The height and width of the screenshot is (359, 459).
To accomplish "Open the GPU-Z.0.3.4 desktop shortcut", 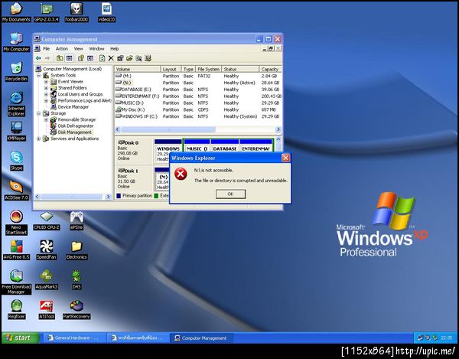I will (47, 12).
